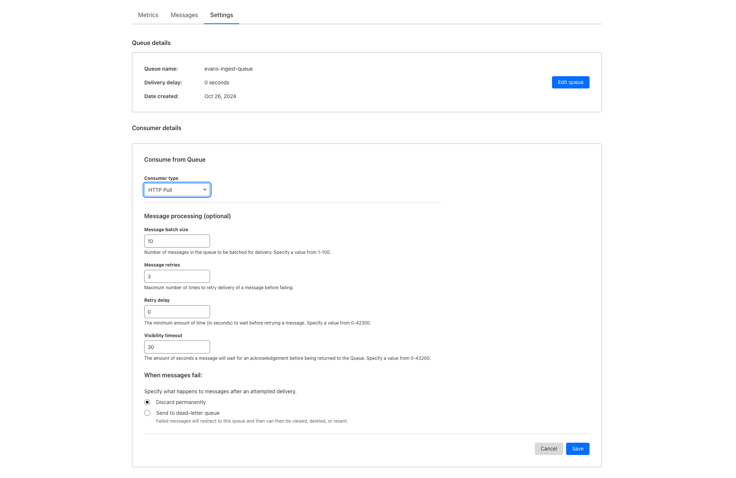Viewport: 736px width, 478px height.
Task: Switch to the Messages tab
Action: [x=184, y=15]
